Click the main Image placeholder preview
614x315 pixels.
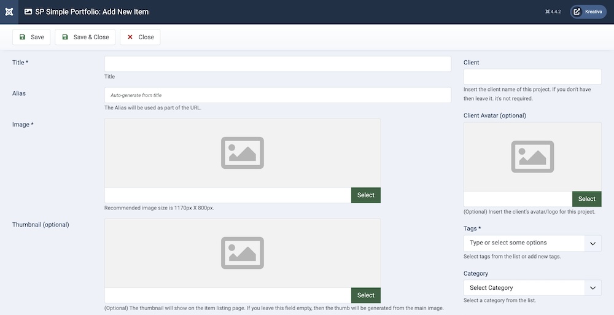pyautogui.click(x=242, y=153)
